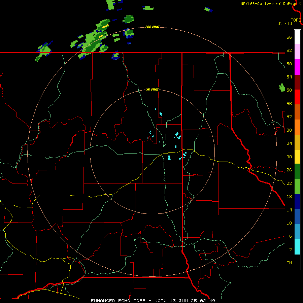Click the yellow swatch between 30 and 34
The width and height of the screenshot is (303, 303).
point(297,157)
